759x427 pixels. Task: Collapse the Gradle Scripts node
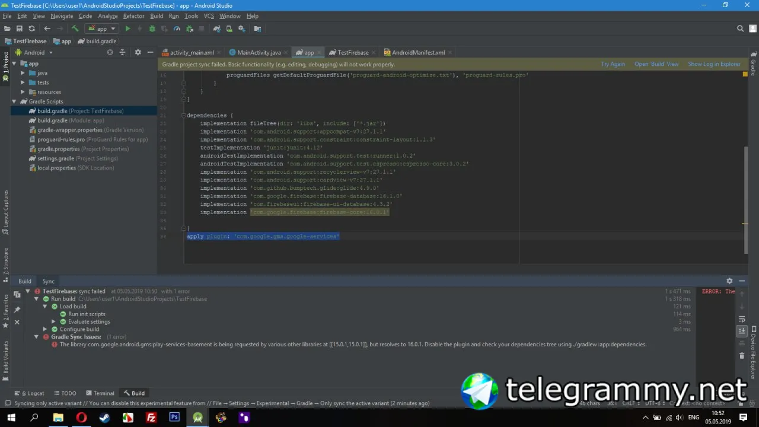(14, 101)
